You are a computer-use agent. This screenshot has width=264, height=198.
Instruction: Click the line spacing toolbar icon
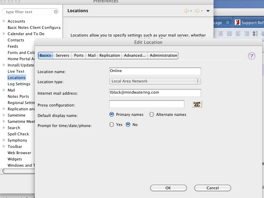coord(255,34)
